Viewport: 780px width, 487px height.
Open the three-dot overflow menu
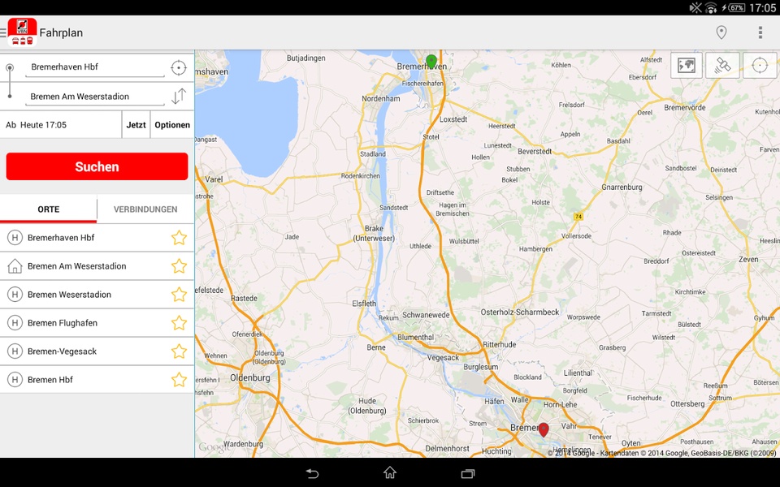(x=760, y=32)
